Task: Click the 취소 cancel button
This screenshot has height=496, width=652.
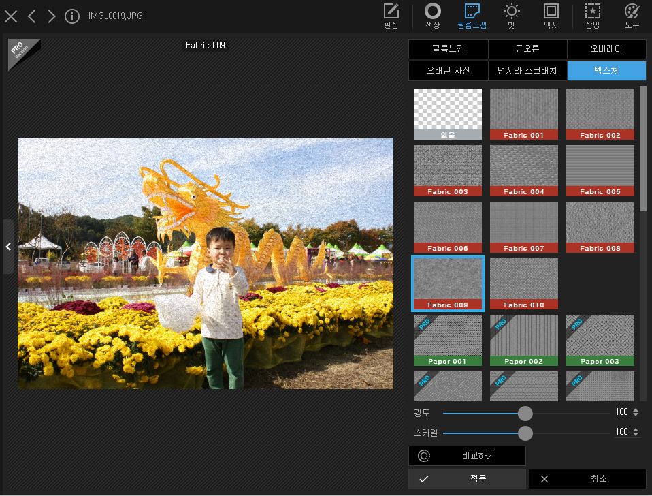Action: (587, 479)
